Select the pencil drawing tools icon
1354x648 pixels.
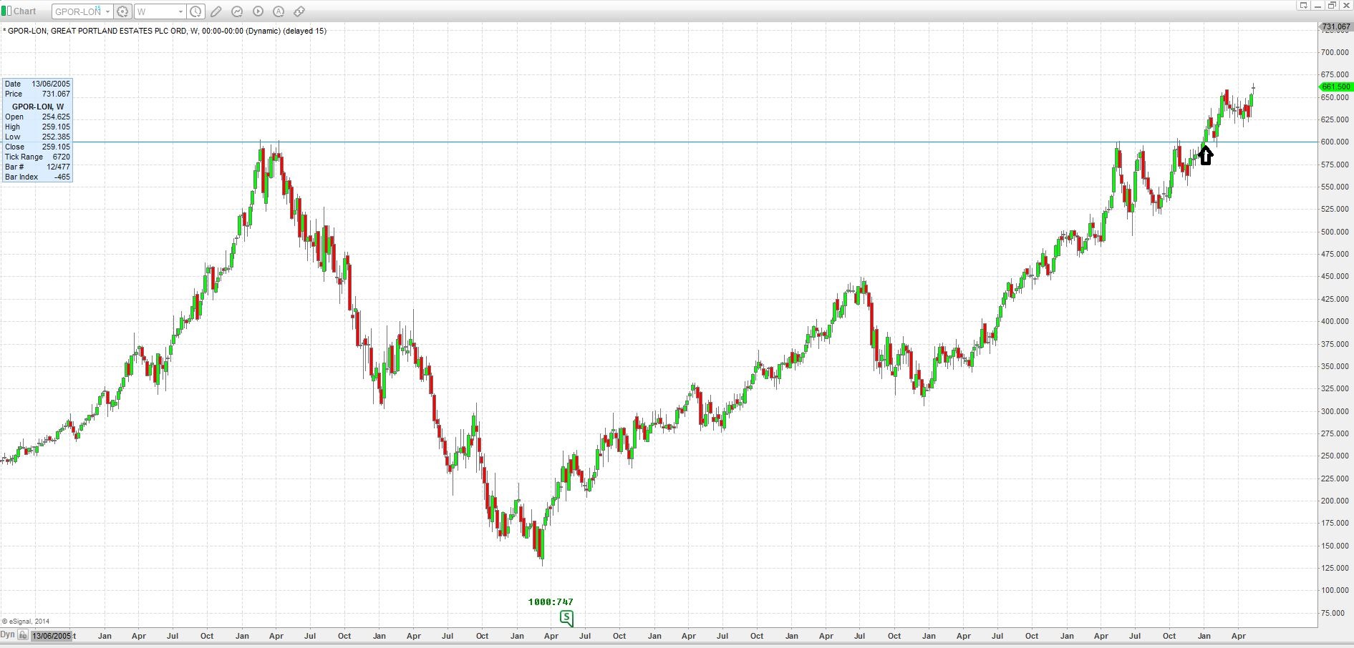[216, 11]
